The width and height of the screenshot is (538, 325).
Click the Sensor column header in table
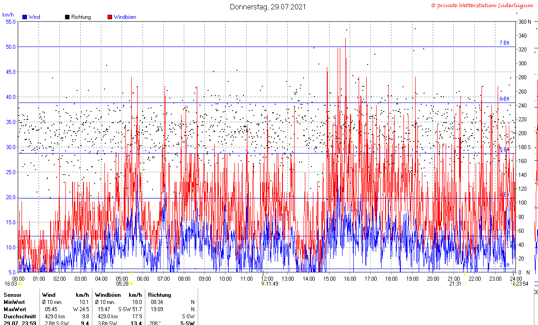pos(12,295)
